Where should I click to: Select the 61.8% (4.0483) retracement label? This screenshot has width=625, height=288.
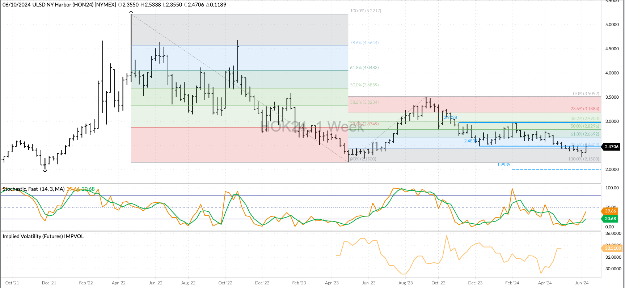[x=364, y=68]
